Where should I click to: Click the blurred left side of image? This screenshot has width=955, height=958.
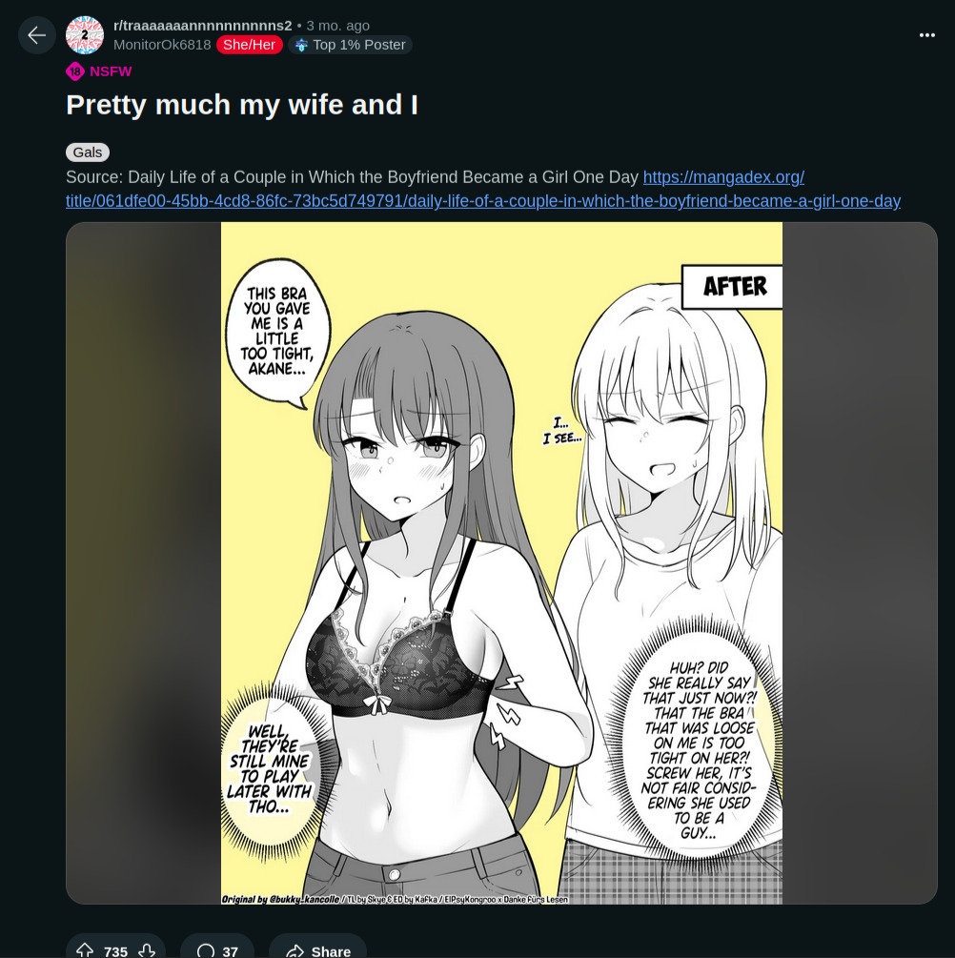(144, 562)
